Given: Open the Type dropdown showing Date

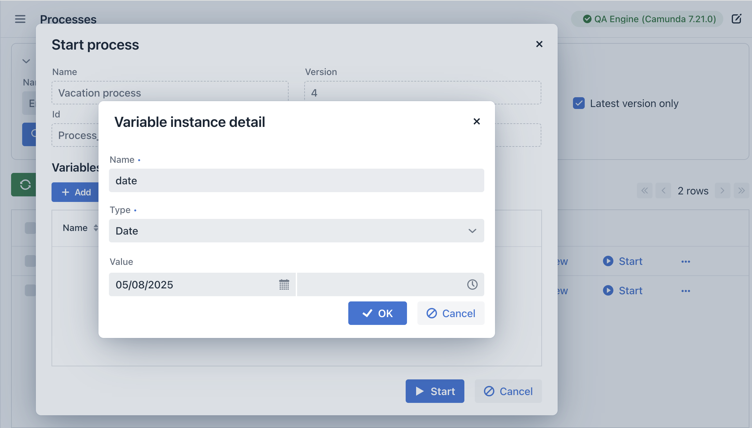Looking at the screenshot, I should point(296,231).
